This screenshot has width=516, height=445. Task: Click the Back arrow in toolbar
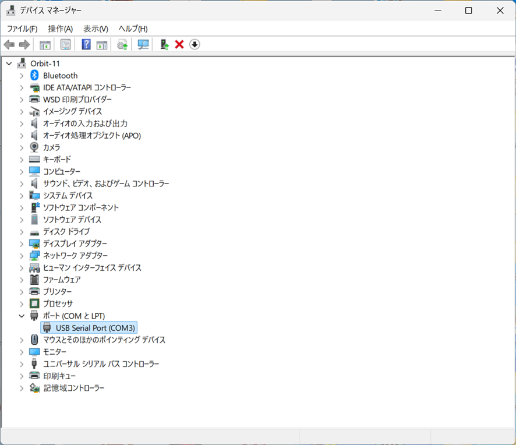9,45
